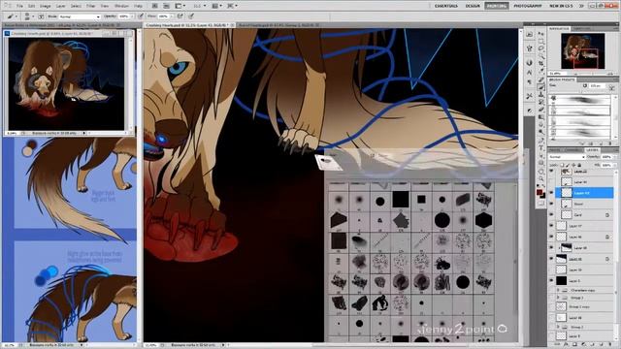Show more workspaces chevron
Image resolution: width=621 pixels, height=349 pixels.
point(581,6)
